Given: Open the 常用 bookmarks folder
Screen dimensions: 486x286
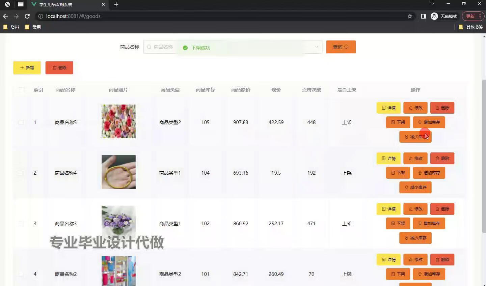Looking at the screenshot, I should click(x=33, y=27).
